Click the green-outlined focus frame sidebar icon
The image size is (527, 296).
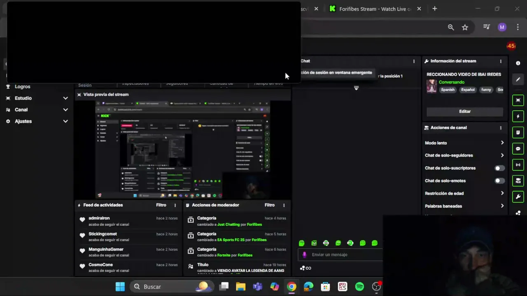(x=518, y=100)
